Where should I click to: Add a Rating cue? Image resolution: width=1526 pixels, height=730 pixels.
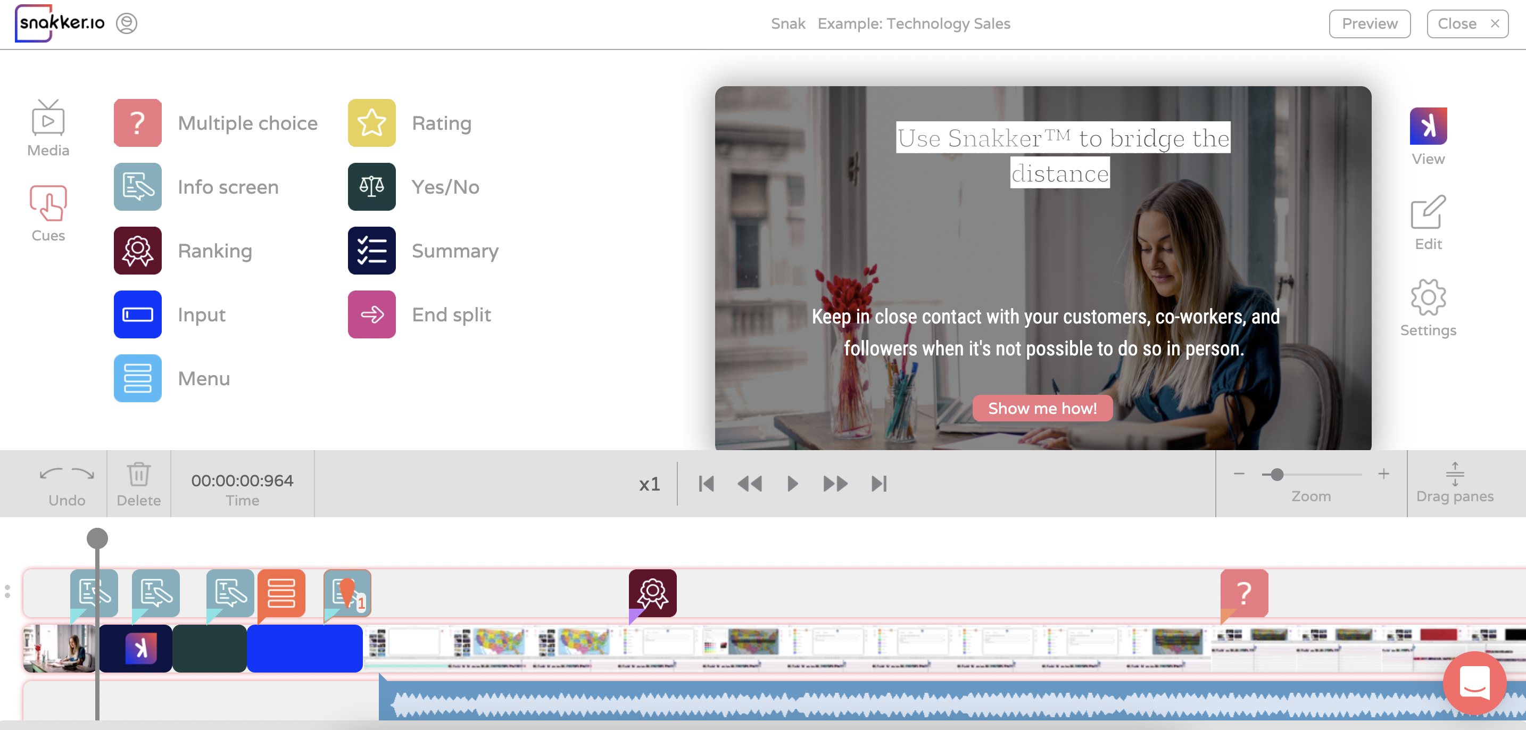click(371, 123)
